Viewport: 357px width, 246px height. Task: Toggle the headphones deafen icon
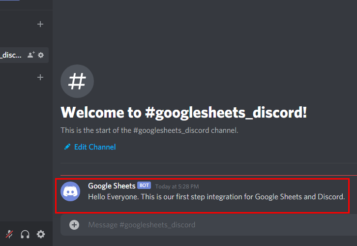pyautogui.click(x=25, y=234)
